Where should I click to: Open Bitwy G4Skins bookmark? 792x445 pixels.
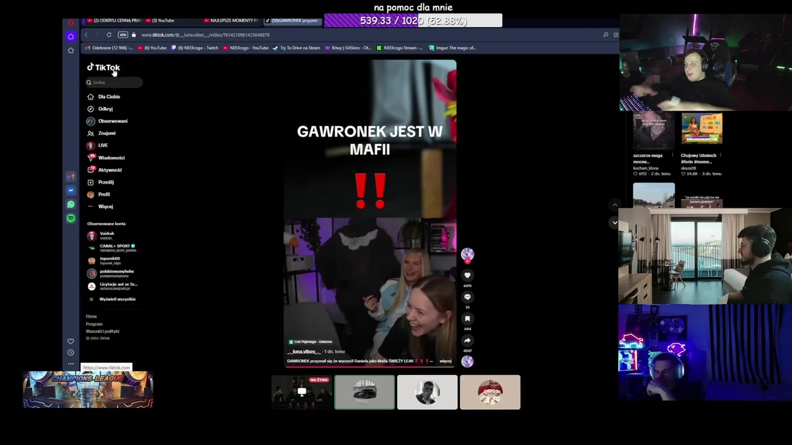pos(348,48)
